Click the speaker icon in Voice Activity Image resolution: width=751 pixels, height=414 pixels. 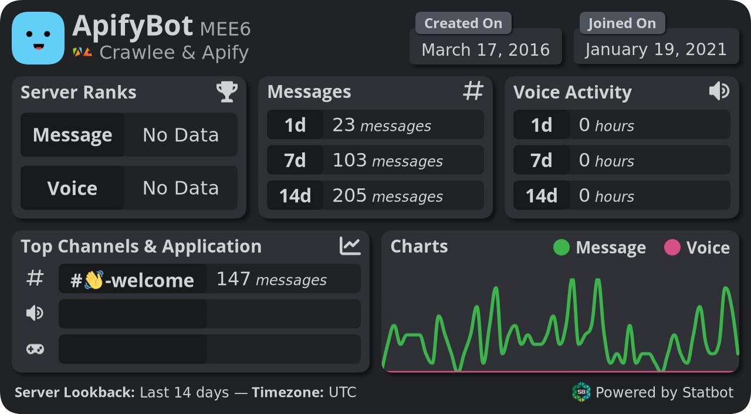click(719, 91)
